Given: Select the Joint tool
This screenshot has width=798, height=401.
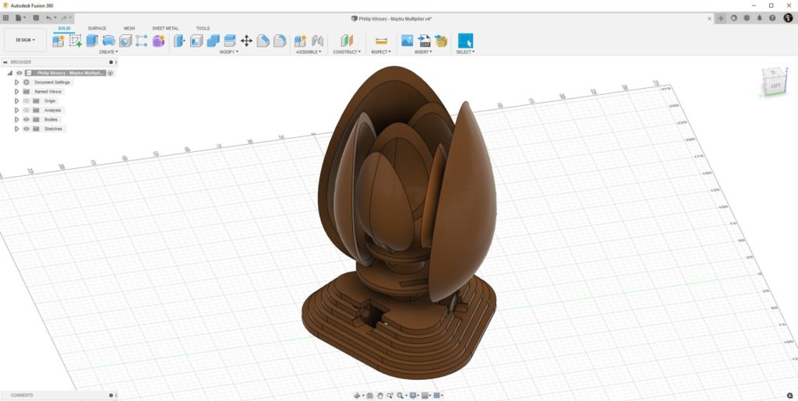Looking at the screenshot, I should click(317, 40).
